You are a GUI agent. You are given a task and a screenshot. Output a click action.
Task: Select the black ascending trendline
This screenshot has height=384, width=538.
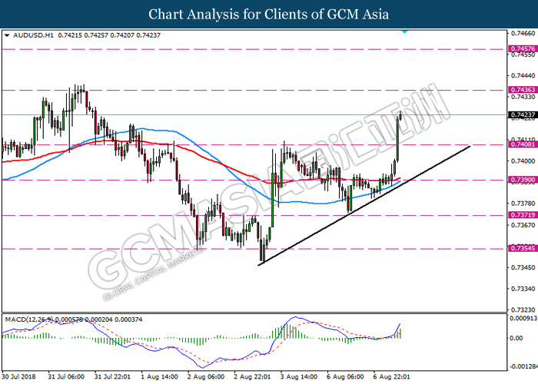click(x=364, y=206)
